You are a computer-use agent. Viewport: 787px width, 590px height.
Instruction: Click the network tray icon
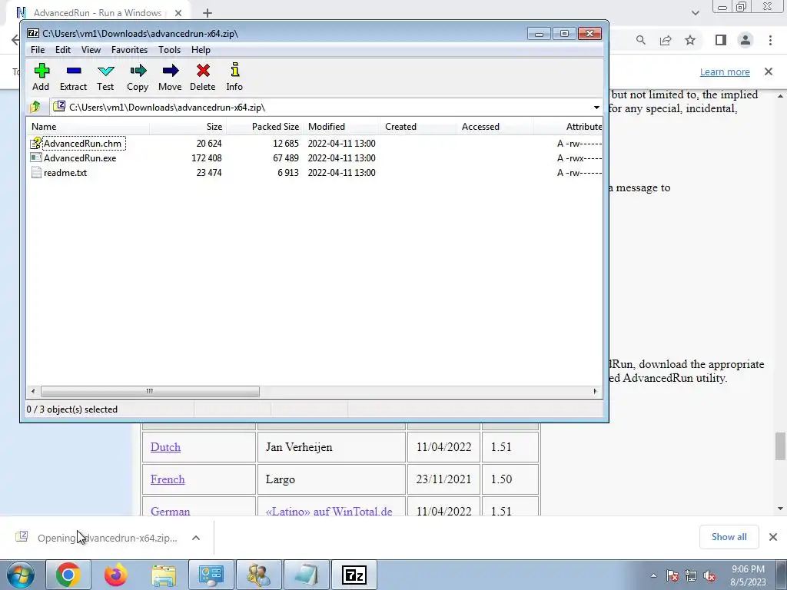coord(691,576)
